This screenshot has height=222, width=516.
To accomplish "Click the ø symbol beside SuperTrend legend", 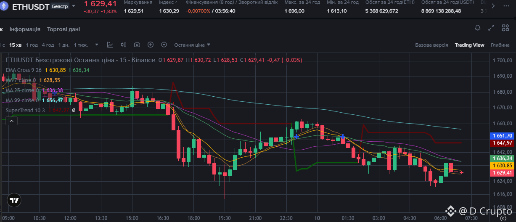I will 74,110.
